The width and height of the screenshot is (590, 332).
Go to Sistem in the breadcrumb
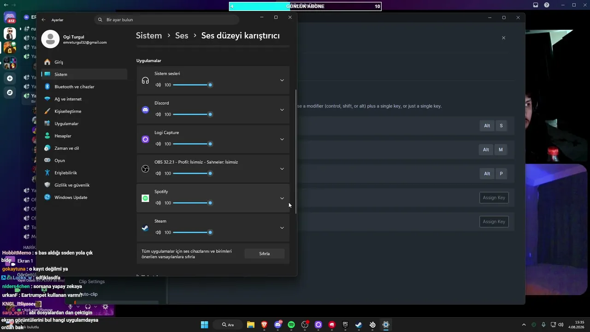(149, 36)
